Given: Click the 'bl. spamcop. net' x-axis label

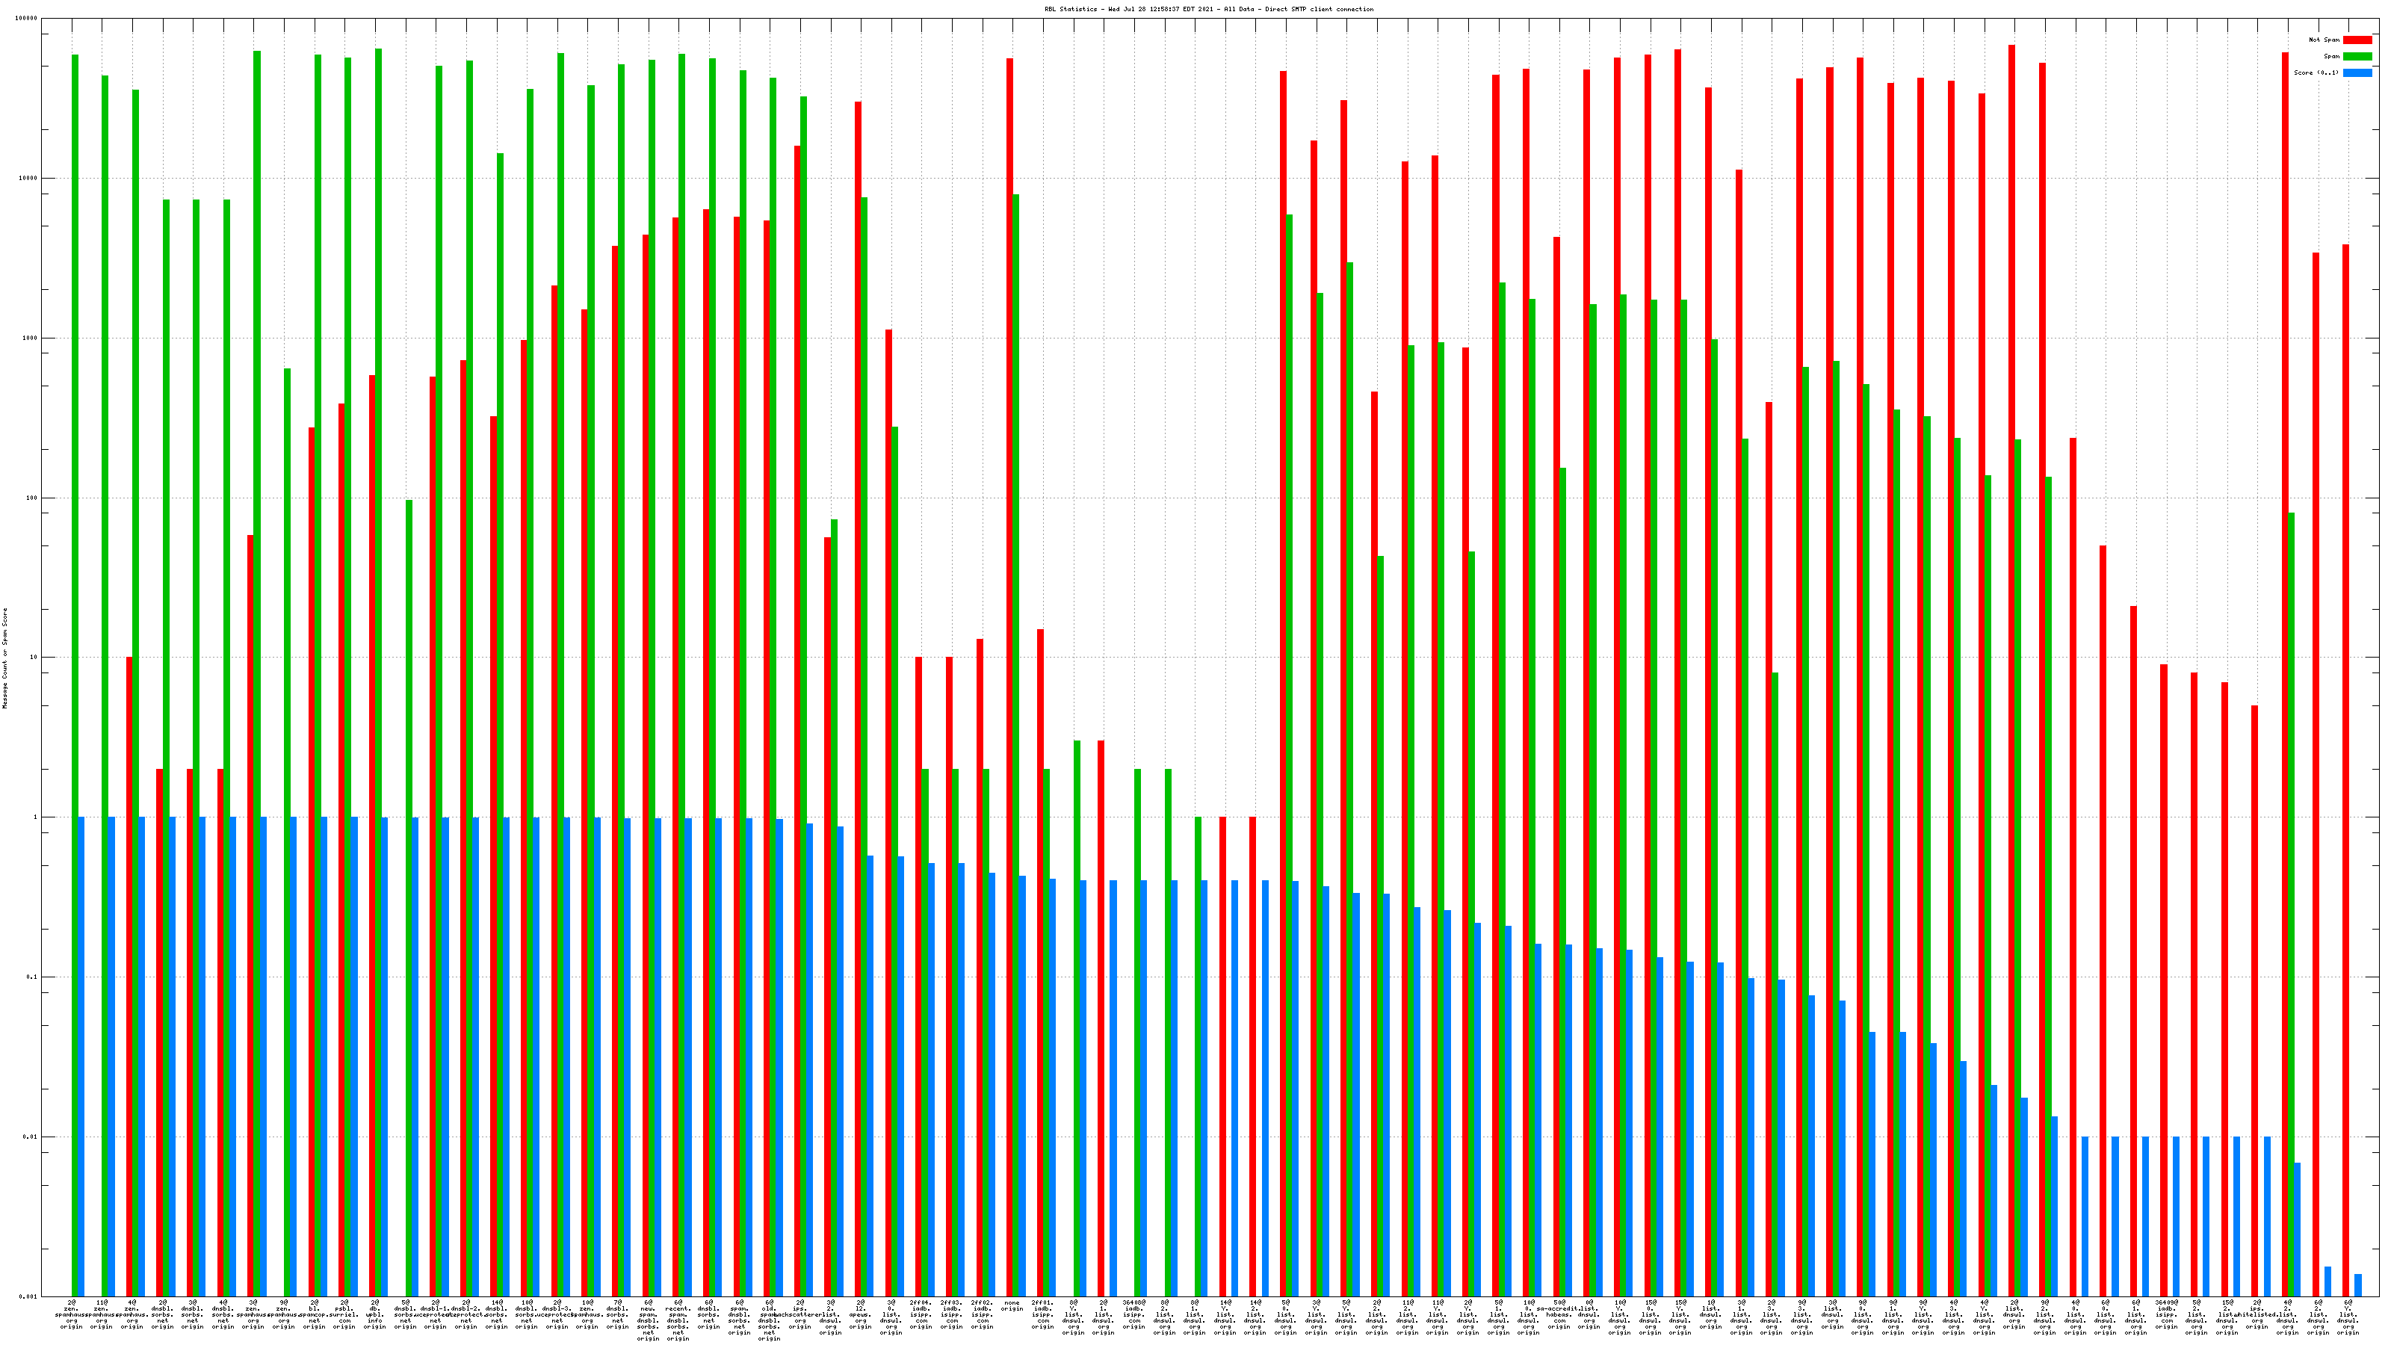Looking at the screenshot, I should (314, 1314).
